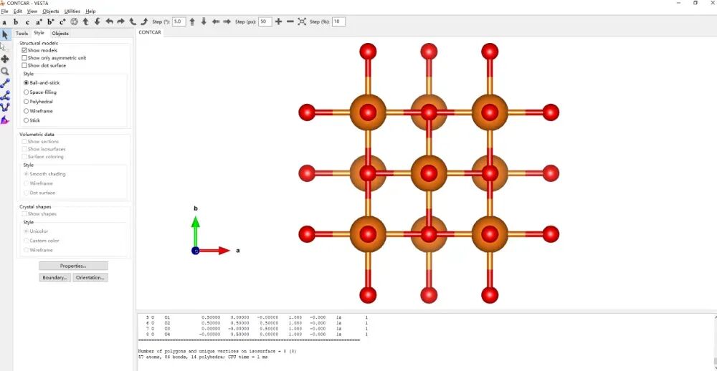Select the Translate move tool
The image size is (717, 371).
click(x=5, y=59)
